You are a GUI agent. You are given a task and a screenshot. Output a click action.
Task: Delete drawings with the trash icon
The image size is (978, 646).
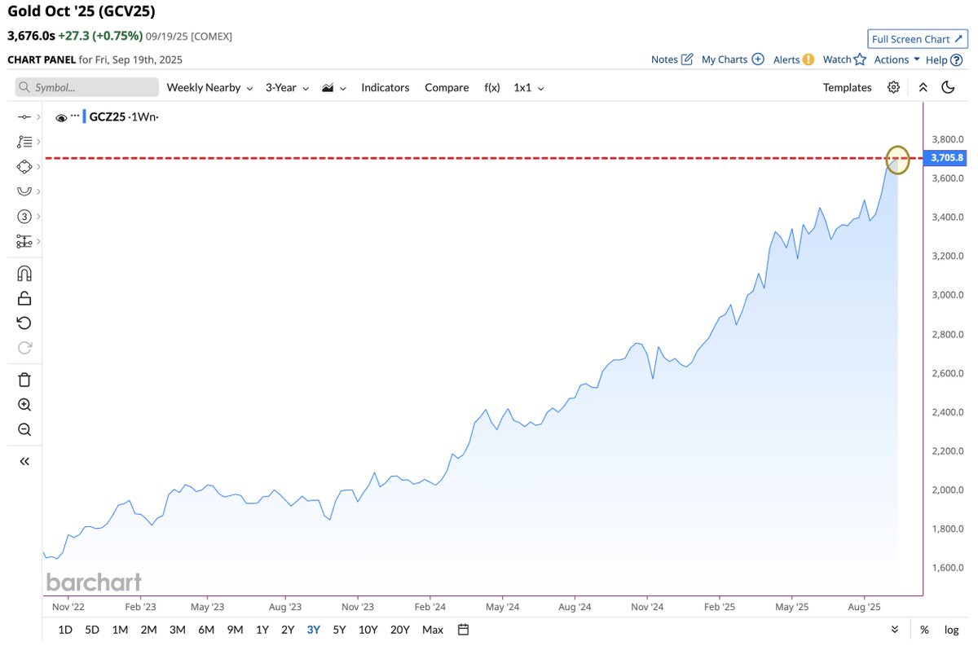click(x=24, y=380)
